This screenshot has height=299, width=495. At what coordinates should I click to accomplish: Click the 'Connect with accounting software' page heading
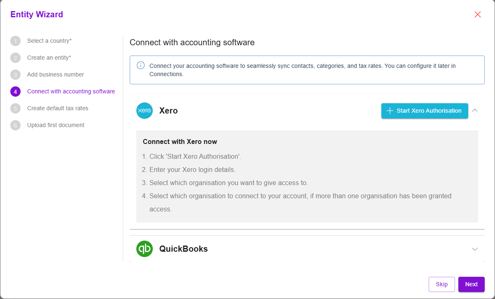(192, 42)
